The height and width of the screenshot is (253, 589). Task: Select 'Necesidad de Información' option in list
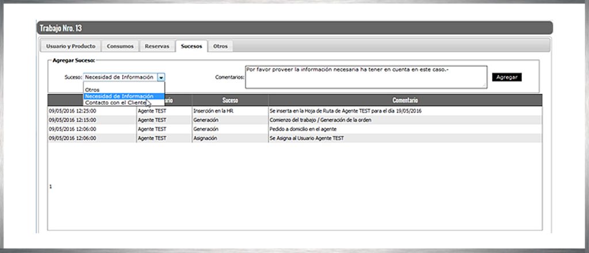pyautogui.click(x=119, y=96)
